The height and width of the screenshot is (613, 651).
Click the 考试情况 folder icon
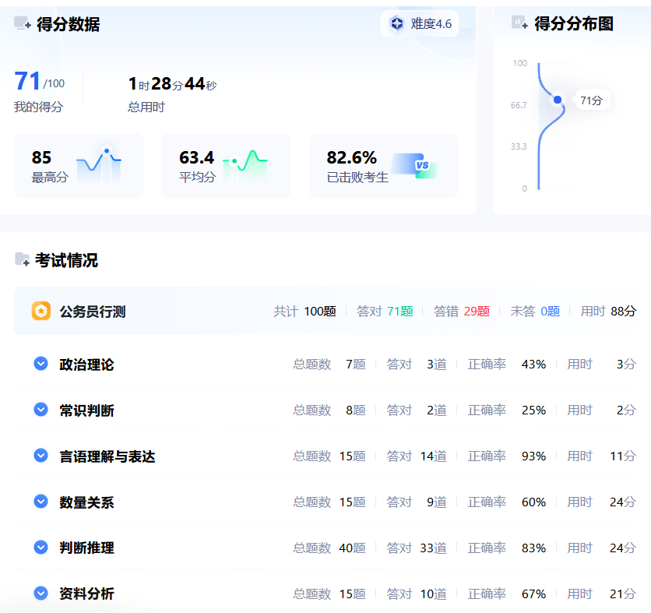click(23, 260)
